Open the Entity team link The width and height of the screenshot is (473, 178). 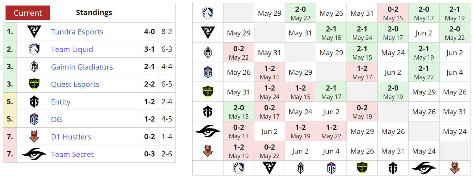click(x=61, y=102)
